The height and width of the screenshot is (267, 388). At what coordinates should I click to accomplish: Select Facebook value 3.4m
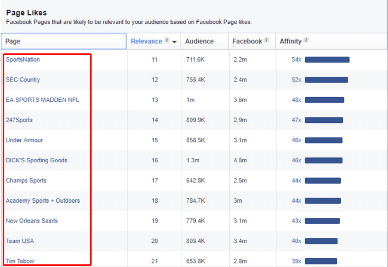(240, 241)
